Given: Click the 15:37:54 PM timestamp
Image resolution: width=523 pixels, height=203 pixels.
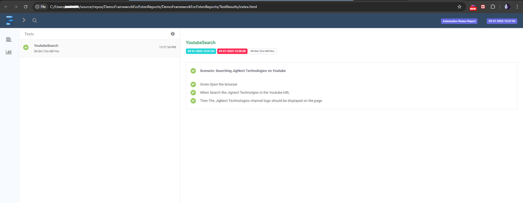Looking at the screenshot, I should 167,47.
